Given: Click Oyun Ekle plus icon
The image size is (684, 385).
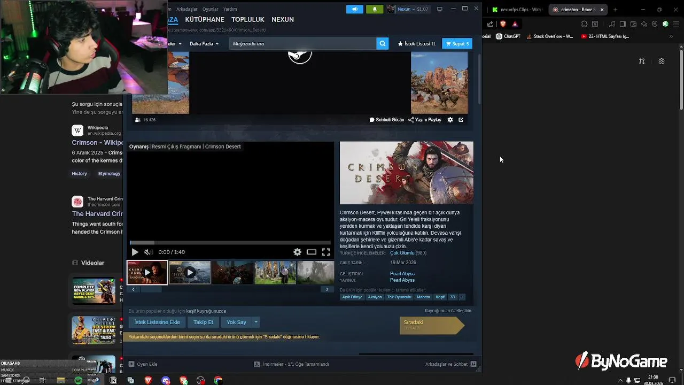Looking at the screenshot, I should (131, 364).
